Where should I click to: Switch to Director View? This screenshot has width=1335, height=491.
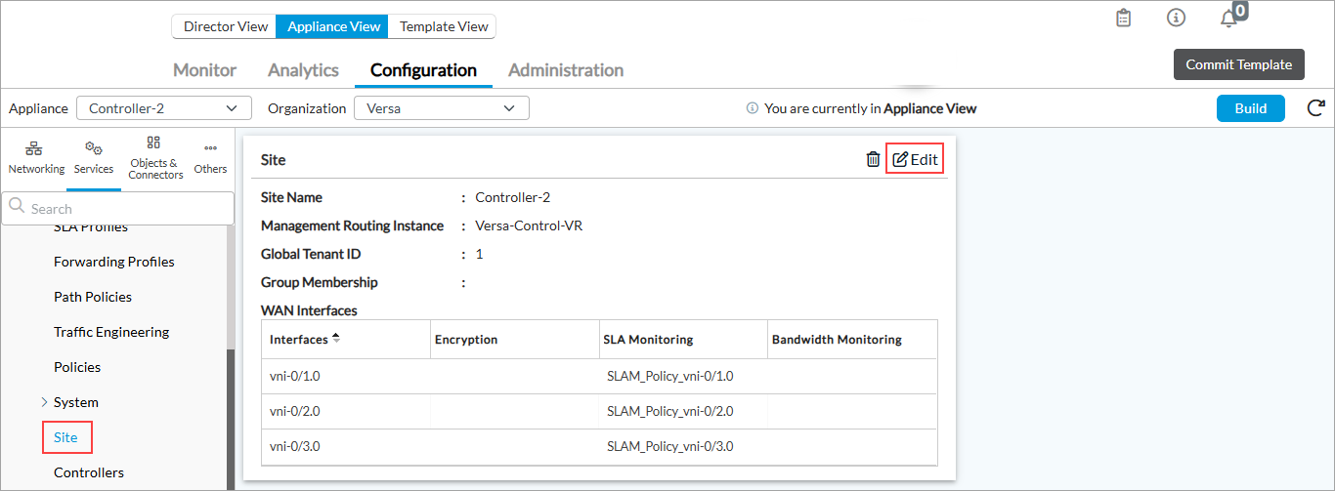coord(225,26)
